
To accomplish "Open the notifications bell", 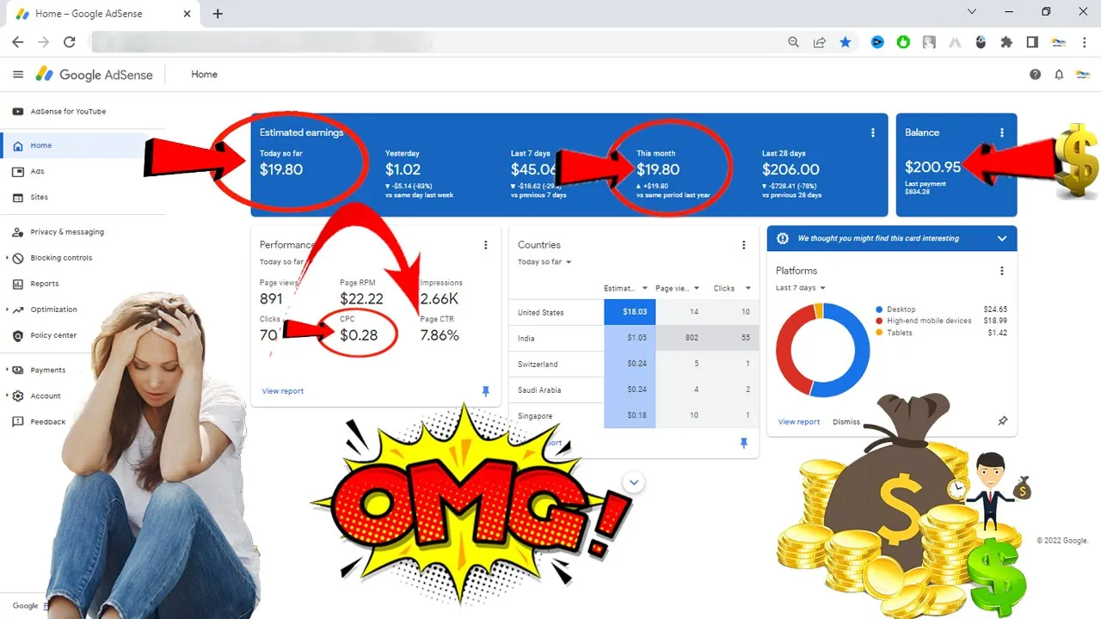I will [x=1059, y=75].
